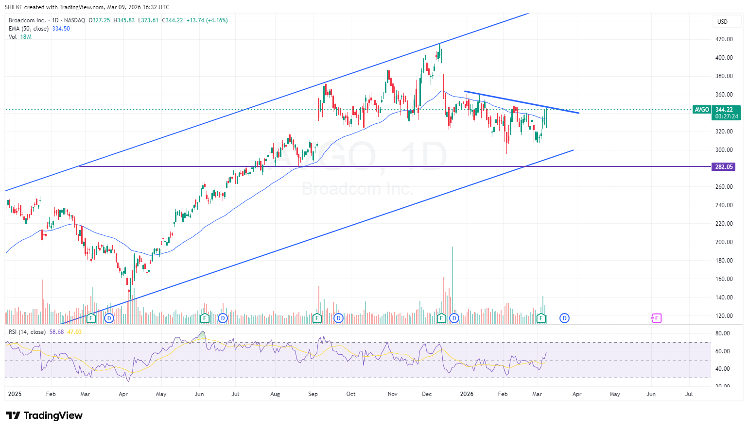This screenshot has width=748, height=430.
Task: Click the 400.00 price axis label
Action: click(x=724, y=58)
